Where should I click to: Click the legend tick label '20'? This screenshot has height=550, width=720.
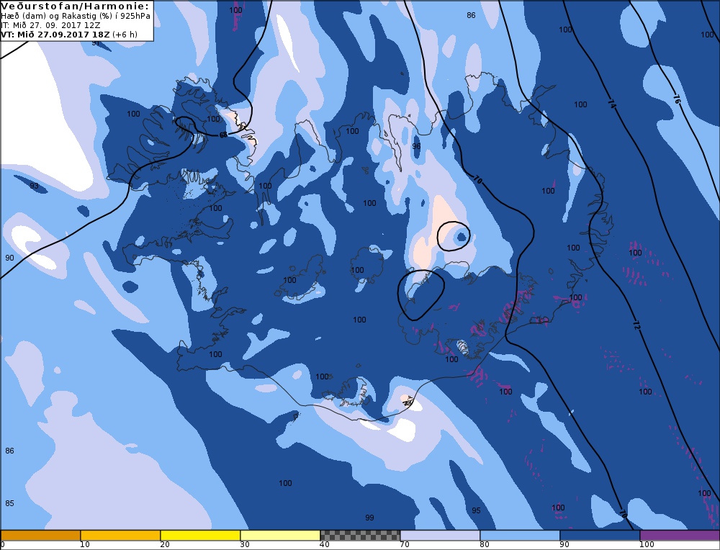coord(165,545)
